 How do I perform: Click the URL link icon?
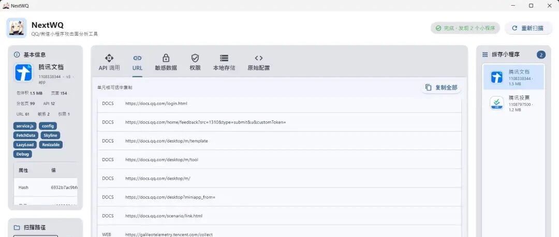[137, 58]
